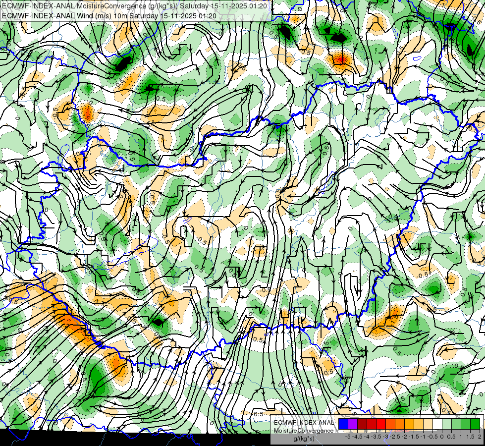Image resolution: width=485 pixels, height=446 pixels.
Task: Click the 0.5 legend tick label
Action: click(451, 437)
